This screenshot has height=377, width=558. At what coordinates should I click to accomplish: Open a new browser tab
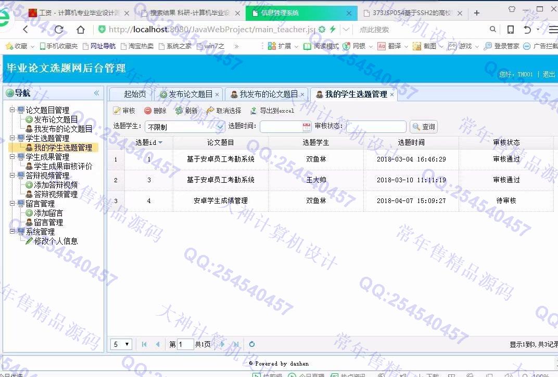tap(477, 13)
